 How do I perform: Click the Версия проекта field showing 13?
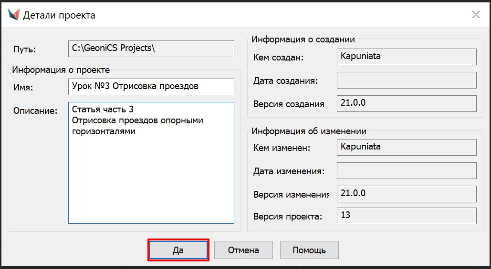click(x=406, y=216)
